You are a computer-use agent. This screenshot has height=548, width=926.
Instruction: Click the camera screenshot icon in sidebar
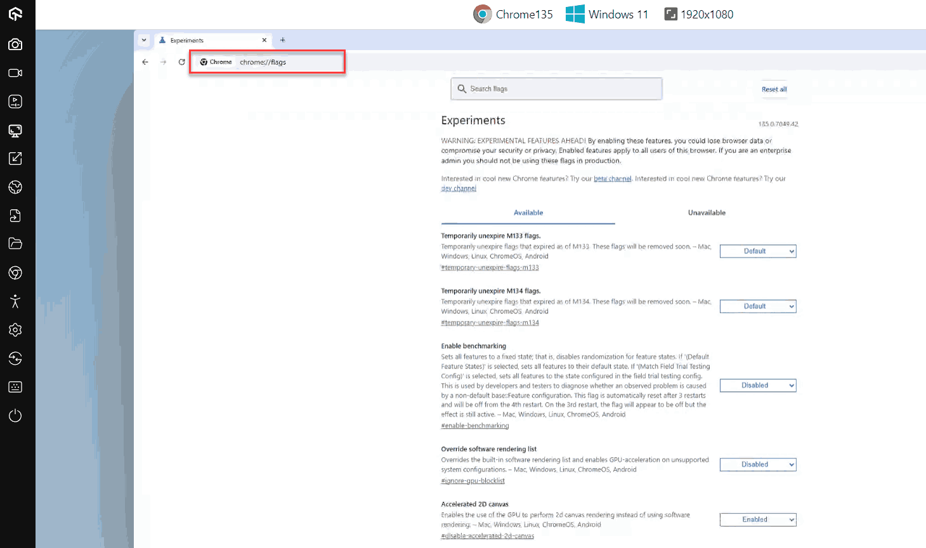15,44
